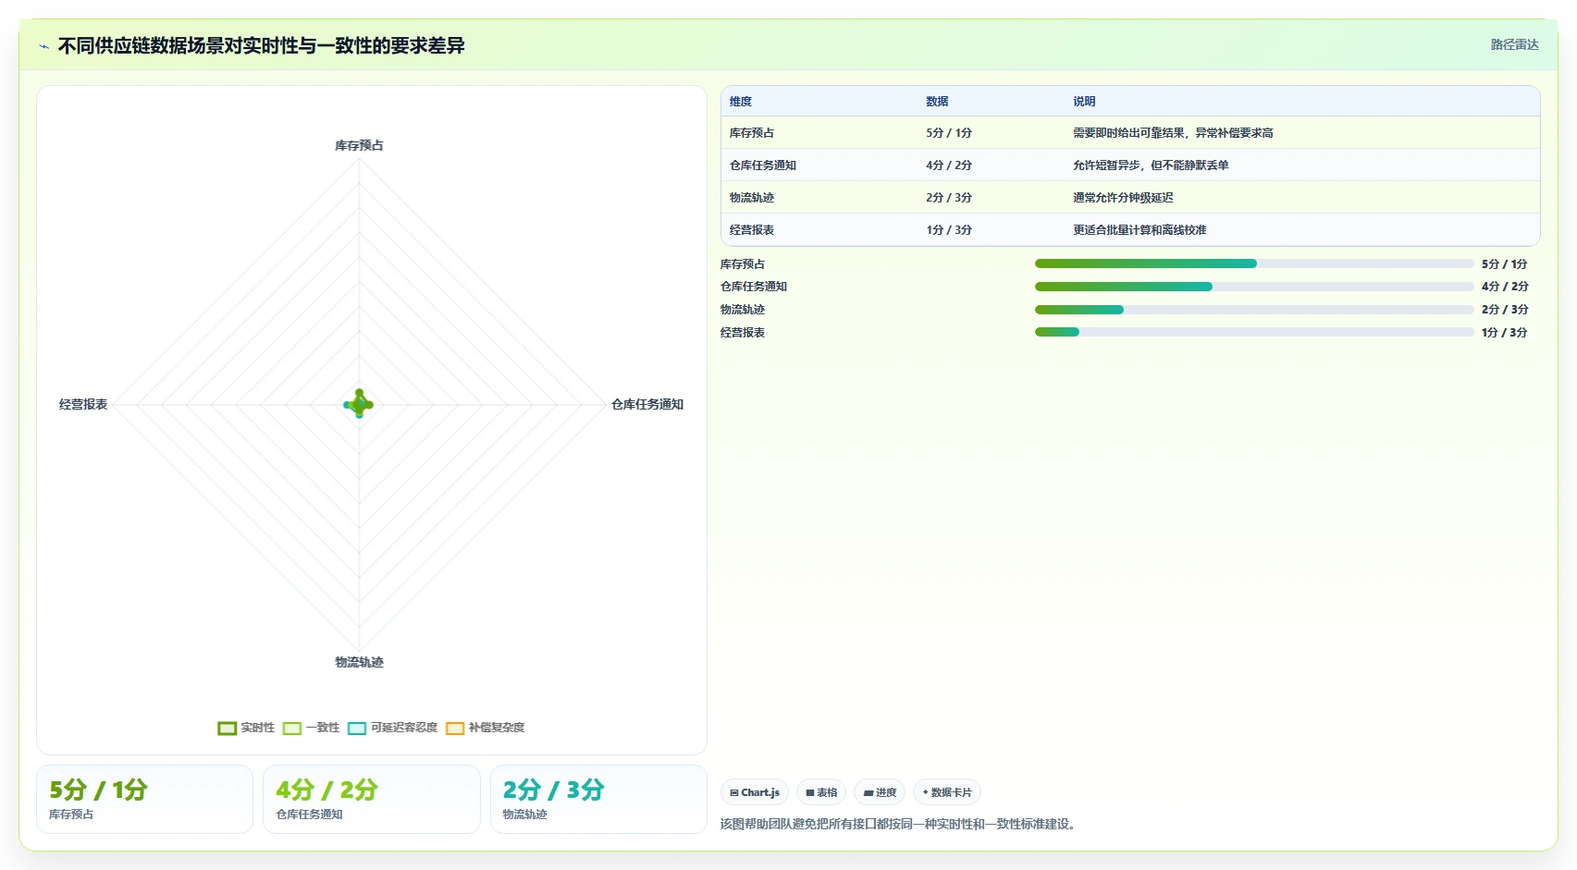Open the 4分 / 2分 仓库任务通知 data card
Screen dimensions: 1577x870
pos(372,799)
